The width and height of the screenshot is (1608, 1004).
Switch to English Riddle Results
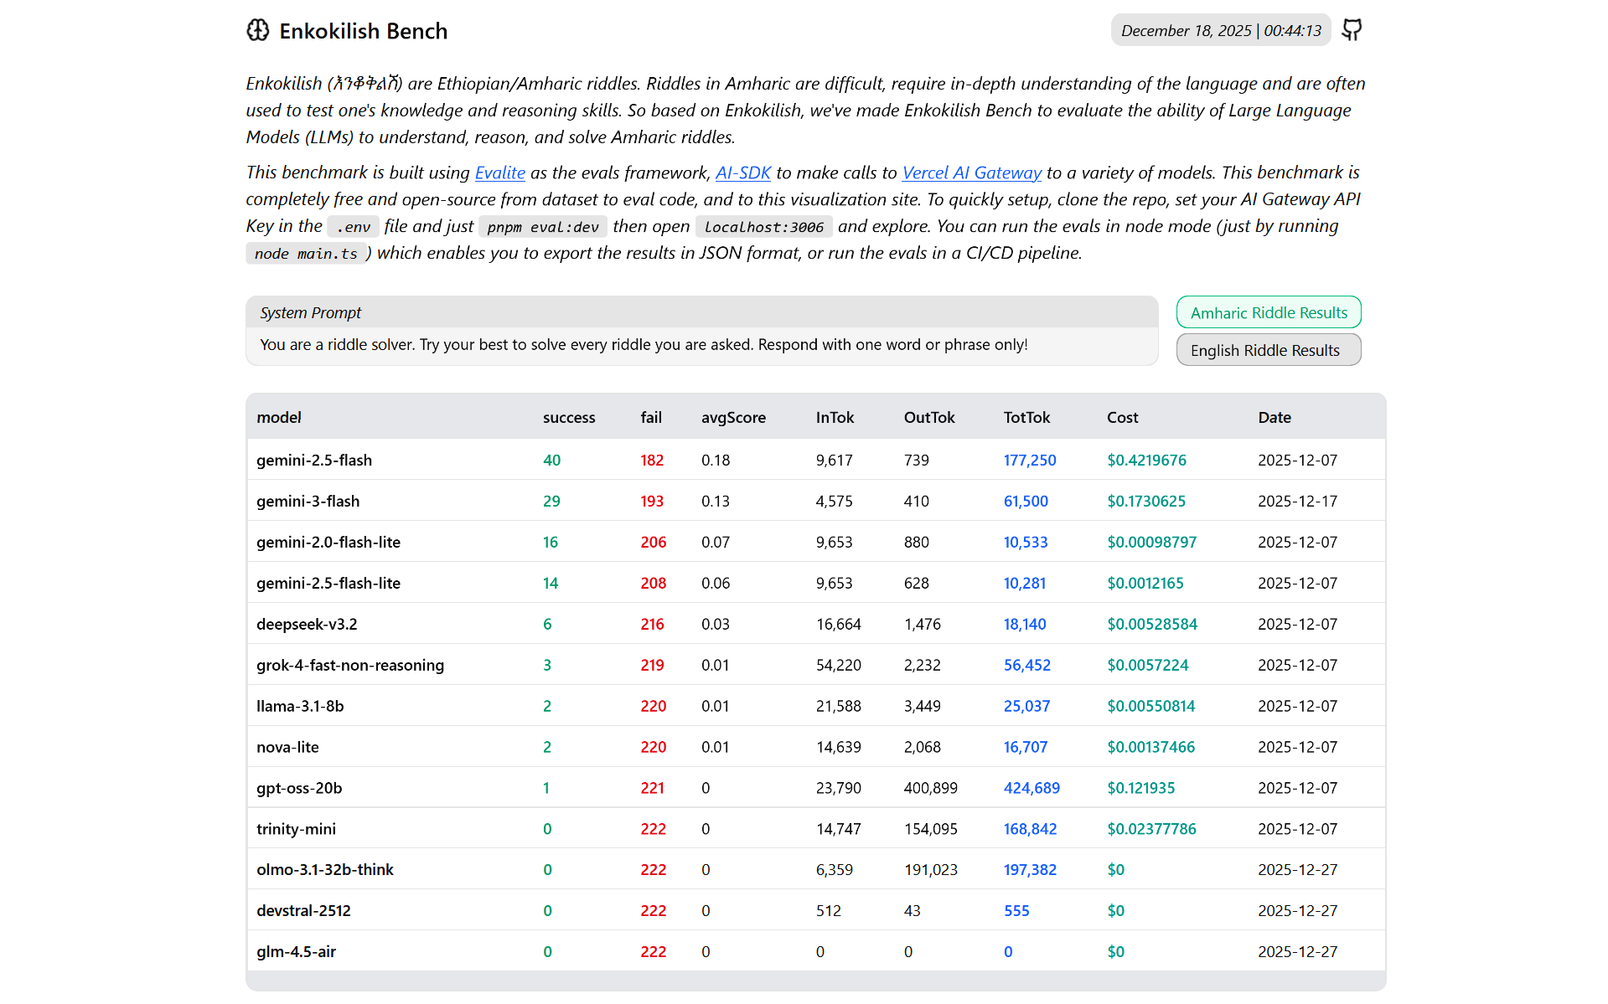1268,350
